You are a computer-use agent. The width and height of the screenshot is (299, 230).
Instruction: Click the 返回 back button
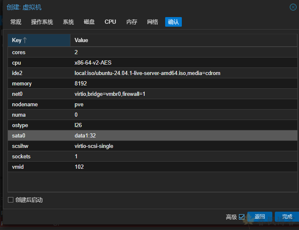pyautogui.click(x=259, y=217)
